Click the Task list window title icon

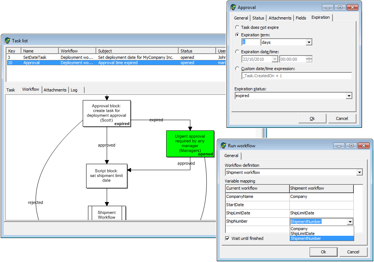pyautogui.click(x=7, y=40)
